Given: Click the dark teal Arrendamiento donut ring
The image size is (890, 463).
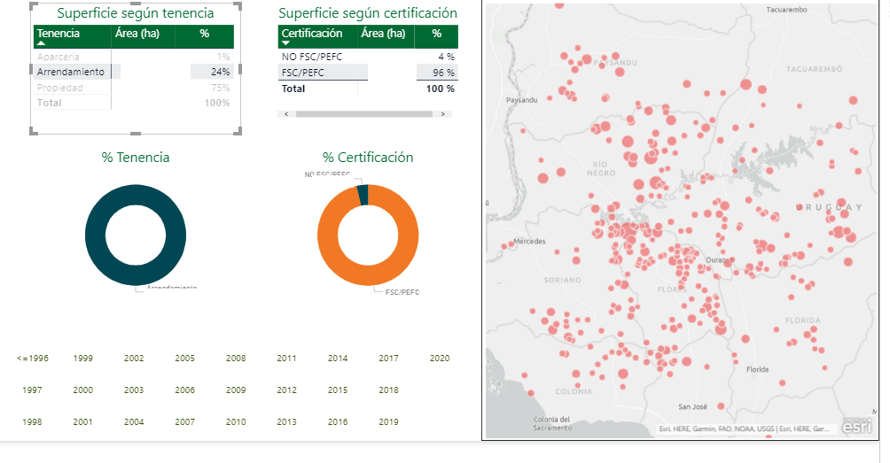Looking at the screenshot, I should [x=94, y=235].
